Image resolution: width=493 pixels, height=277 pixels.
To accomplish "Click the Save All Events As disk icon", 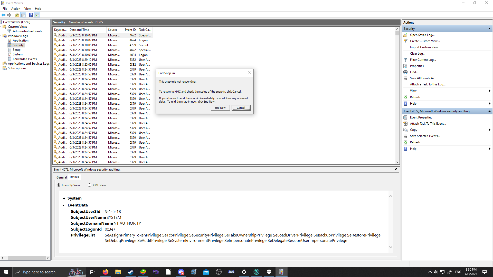I will (405, 78).
